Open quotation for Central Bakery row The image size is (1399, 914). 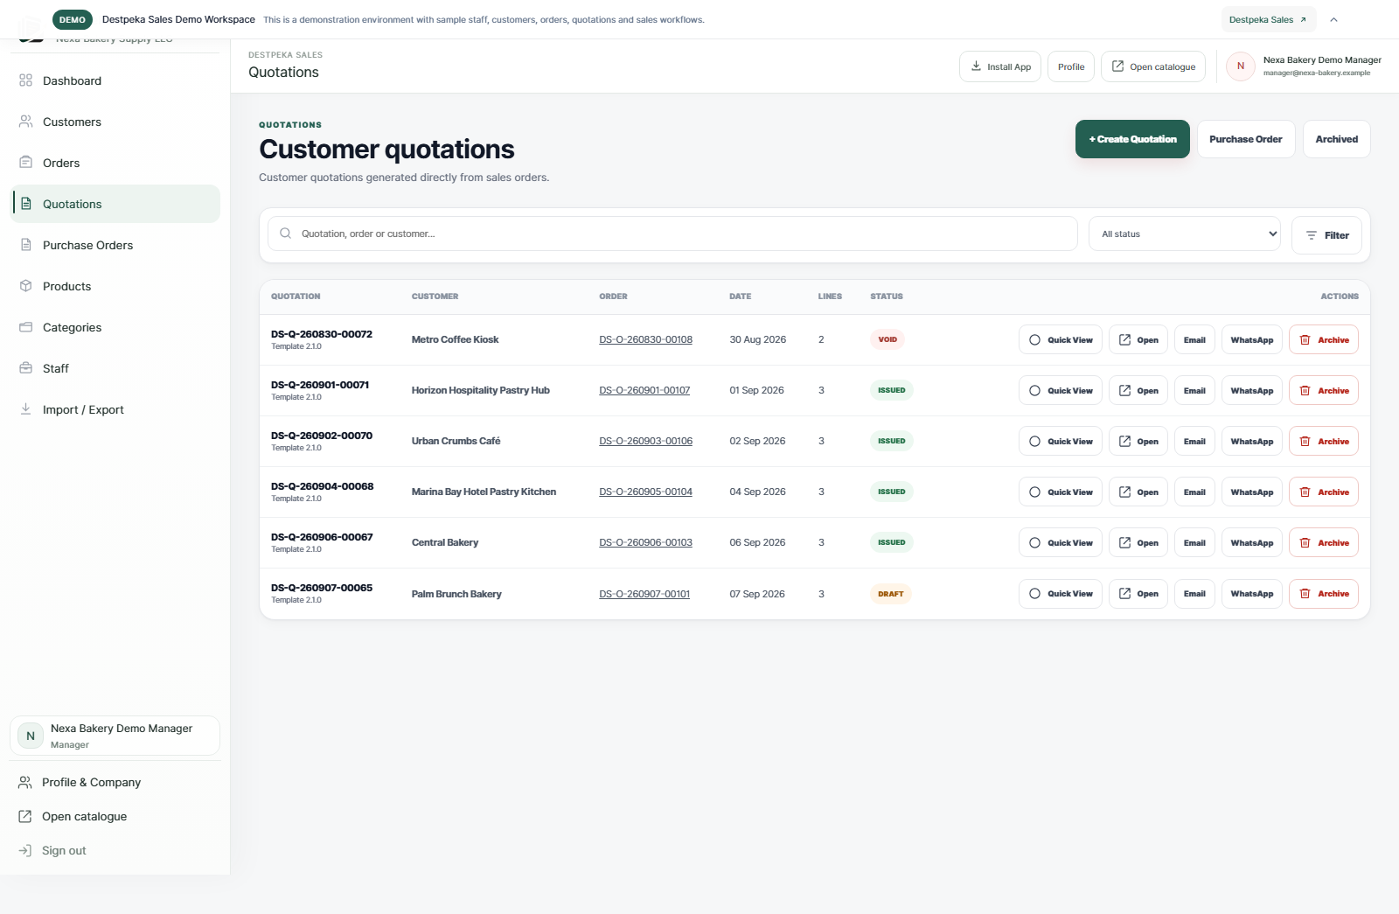click(1138, 542)
